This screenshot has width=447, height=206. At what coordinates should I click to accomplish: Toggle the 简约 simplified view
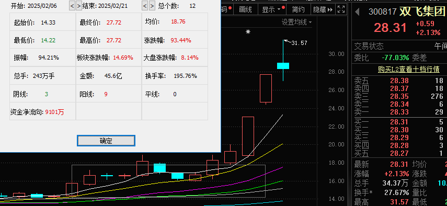(x=299, y=10)
